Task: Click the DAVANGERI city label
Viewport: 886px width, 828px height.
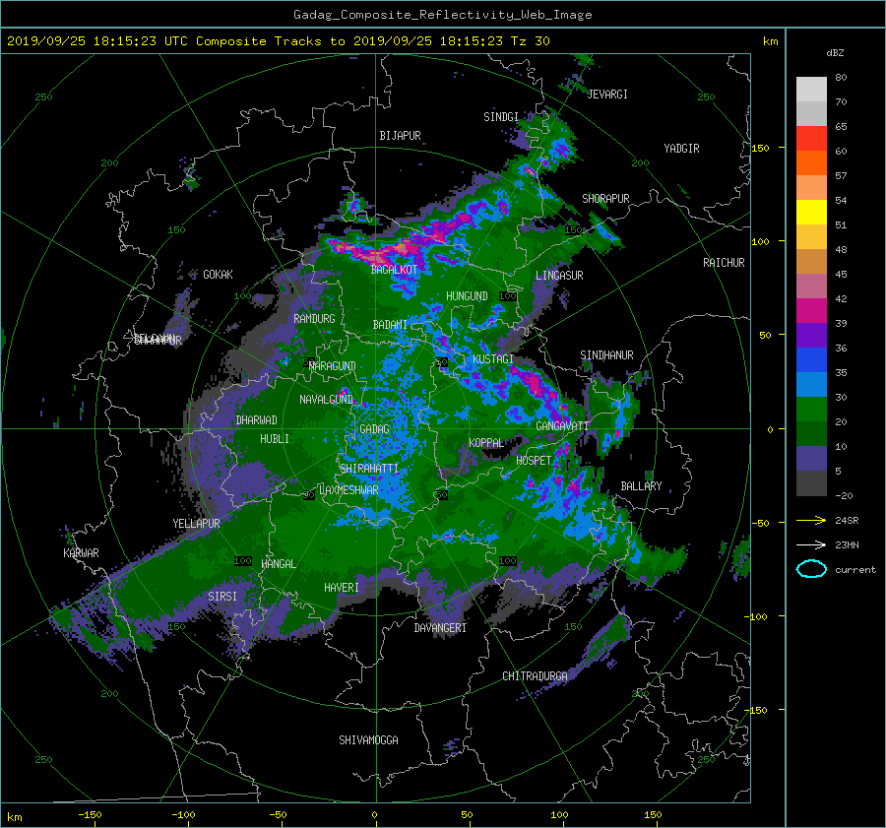Action: [x=440, y=628]
